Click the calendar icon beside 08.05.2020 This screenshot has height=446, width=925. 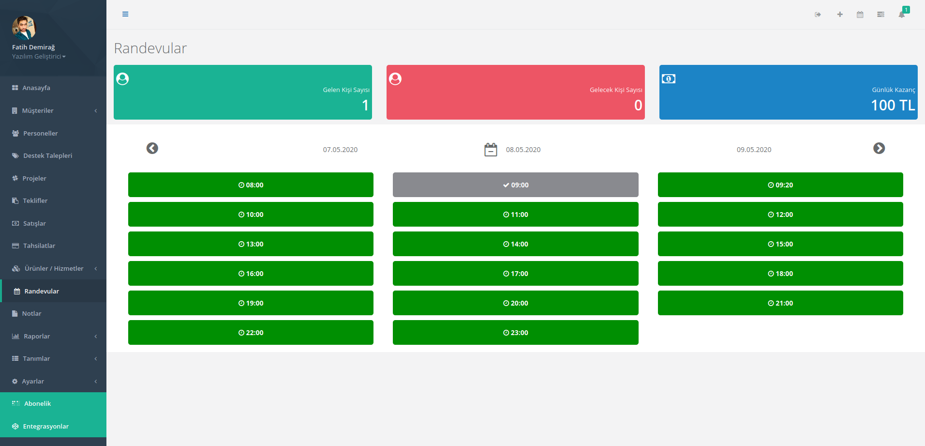[x=491, y=150]
